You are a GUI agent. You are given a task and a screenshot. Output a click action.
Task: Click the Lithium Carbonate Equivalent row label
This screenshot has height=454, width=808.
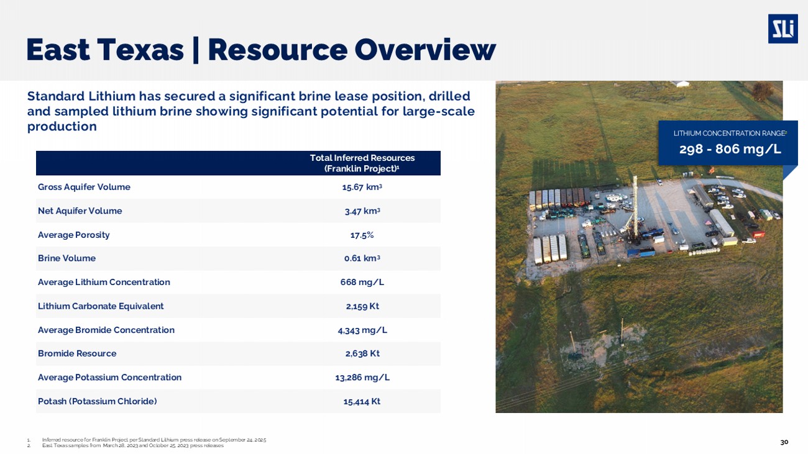pos(101,306)
